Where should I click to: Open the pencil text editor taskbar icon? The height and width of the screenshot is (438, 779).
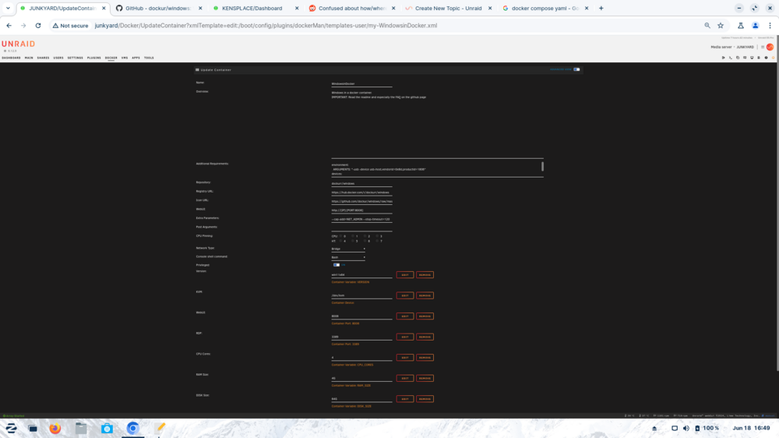[160, 428]
